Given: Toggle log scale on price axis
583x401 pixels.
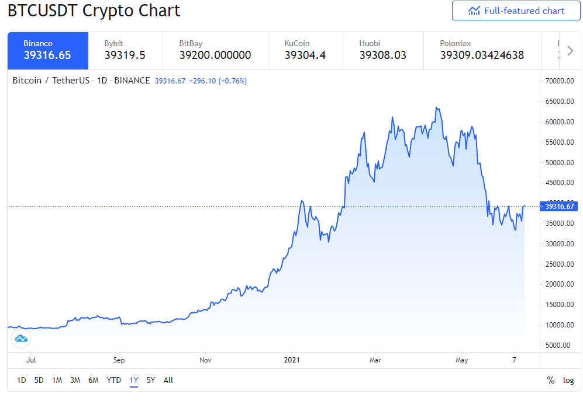Looking at the screenshot, I should click(568, 380).
